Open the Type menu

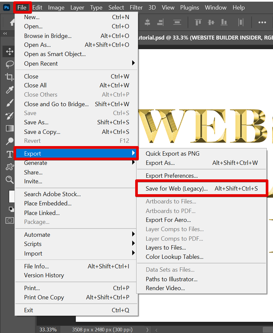pyautogui.click(x=96, y=8)
